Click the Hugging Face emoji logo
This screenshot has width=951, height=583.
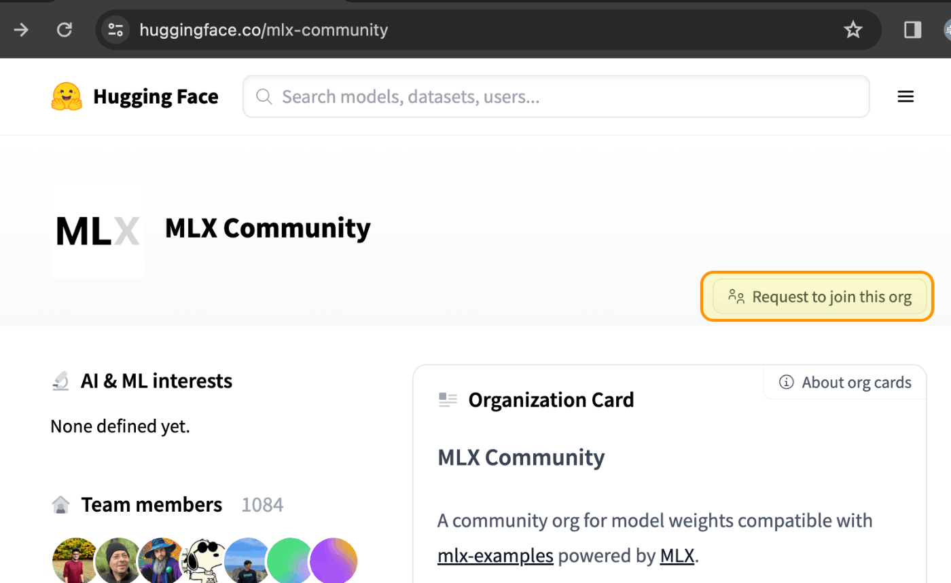coord(67,96)
